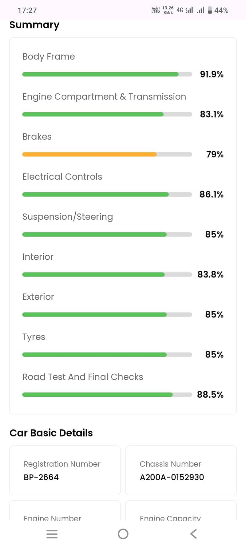This screenshot has height=547, width=246.
Task: Tap the battery icon in status bar
Action: [x=210, y=10]
